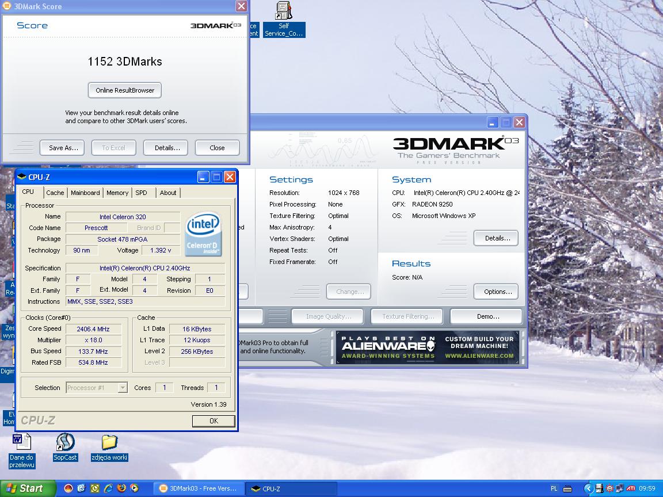This screenshot has width=663, height=497.
Task: Click the taskbar clock showing 09:59
Action: pos(647,488)
